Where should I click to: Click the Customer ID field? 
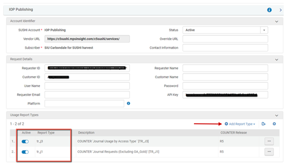[87, 77]
